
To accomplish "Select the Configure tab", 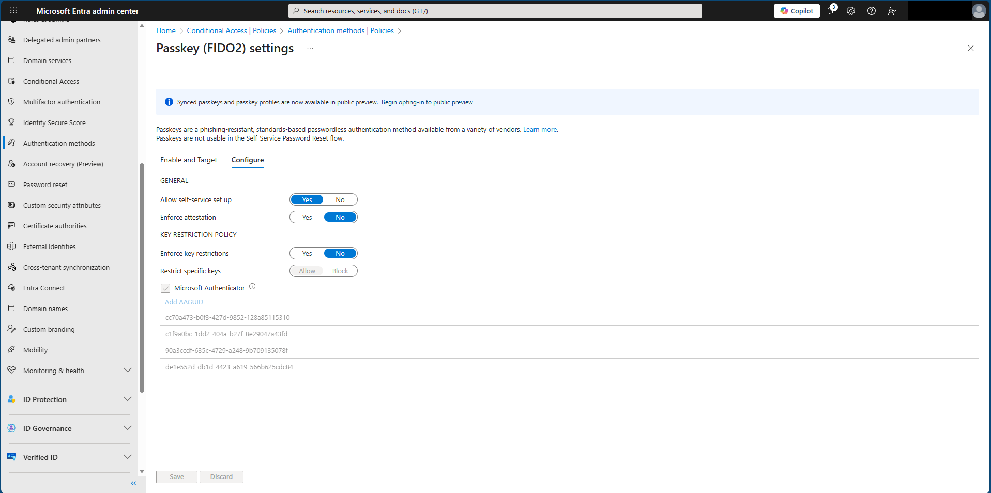I will [x=248, y=160].
